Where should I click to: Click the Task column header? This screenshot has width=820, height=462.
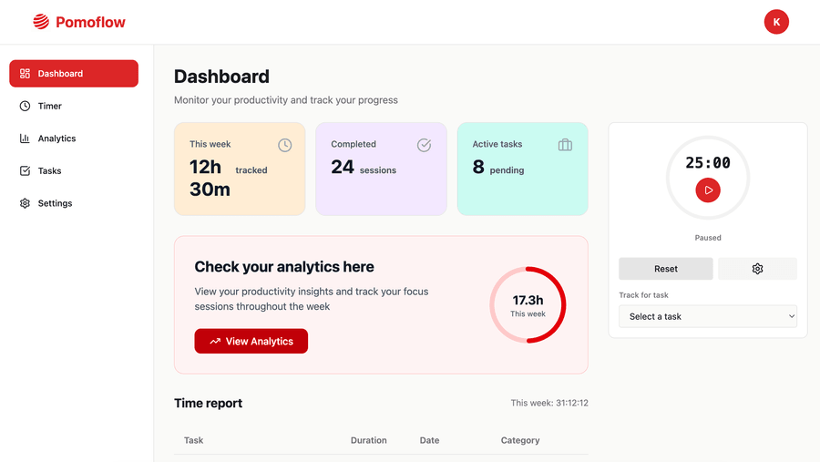[193, 440]
